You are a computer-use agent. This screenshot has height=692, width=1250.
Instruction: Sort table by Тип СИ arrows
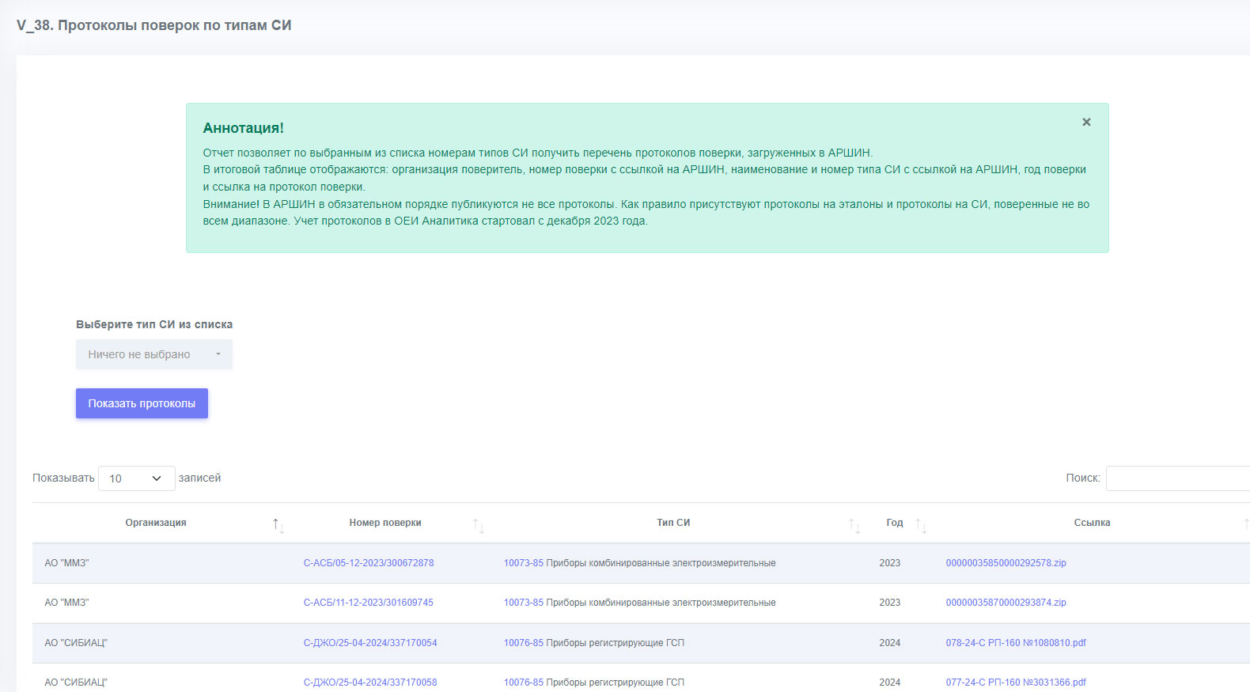pos(854,525)
